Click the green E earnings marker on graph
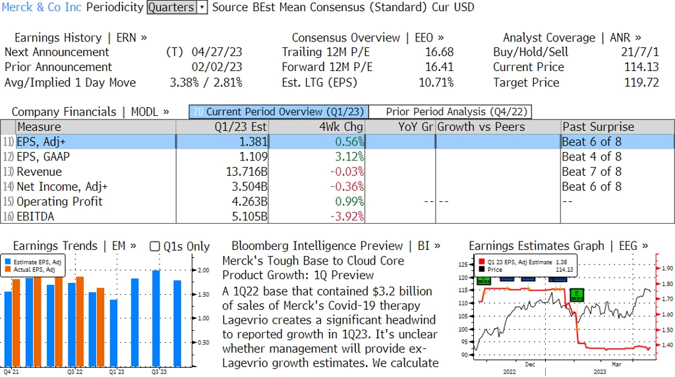Image resolution: width=675 pixels, height=377 pixels. point(576,295)
